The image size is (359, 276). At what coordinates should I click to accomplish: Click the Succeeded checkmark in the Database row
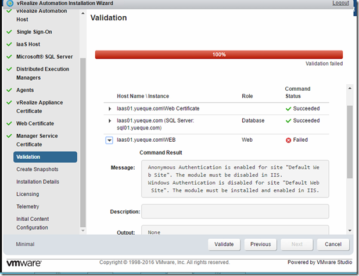tap(288, 121)
